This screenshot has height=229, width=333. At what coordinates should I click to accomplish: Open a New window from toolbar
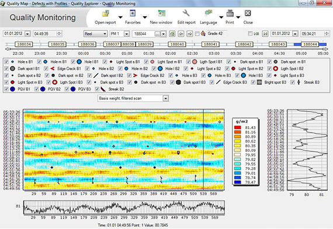click(162, 13)
